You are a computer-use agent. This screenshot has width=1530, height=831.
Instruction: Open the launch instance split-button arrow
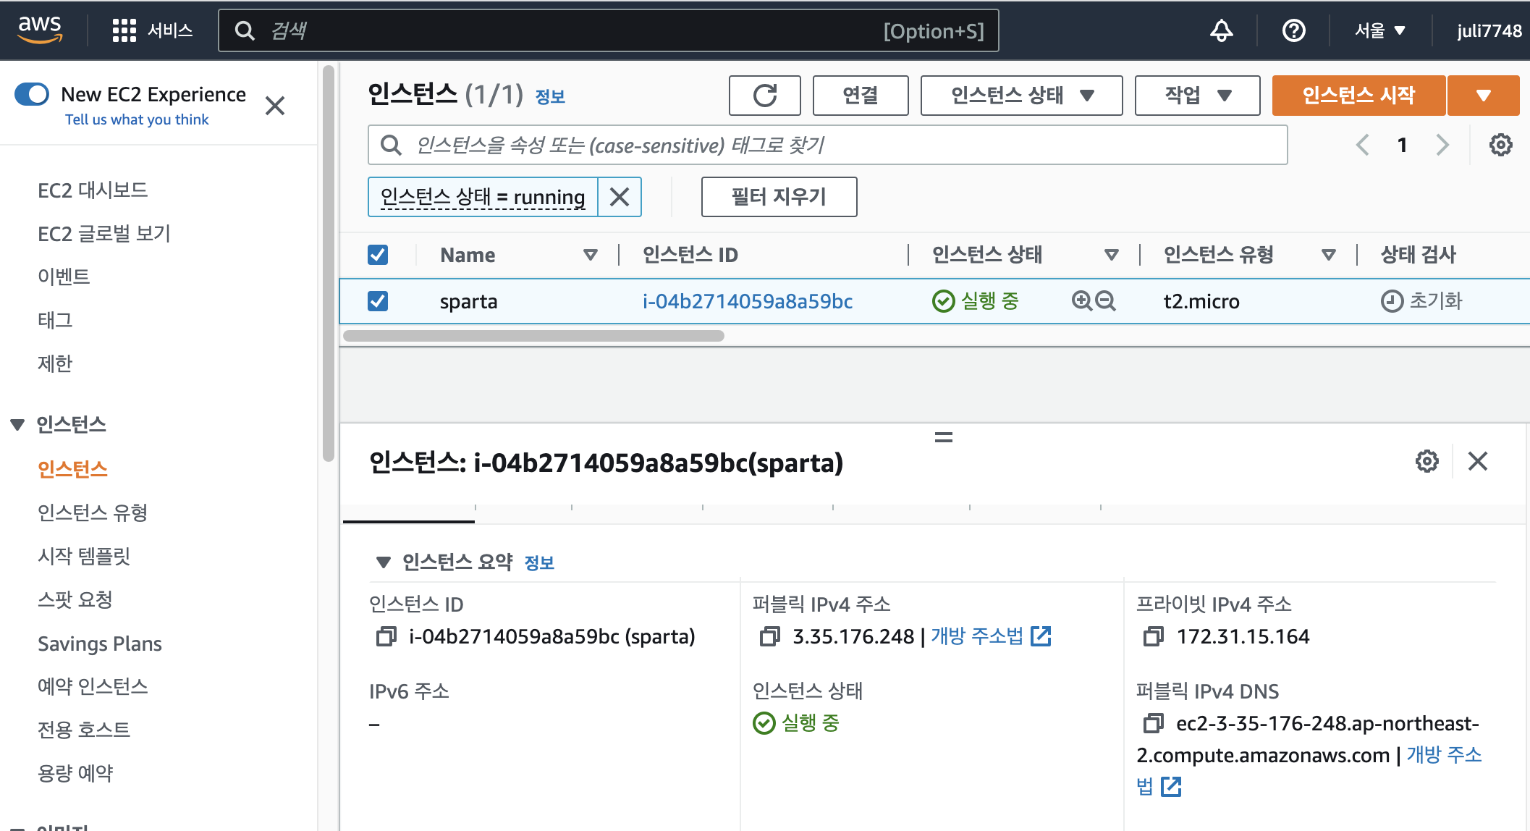(x=1483, y=96)
